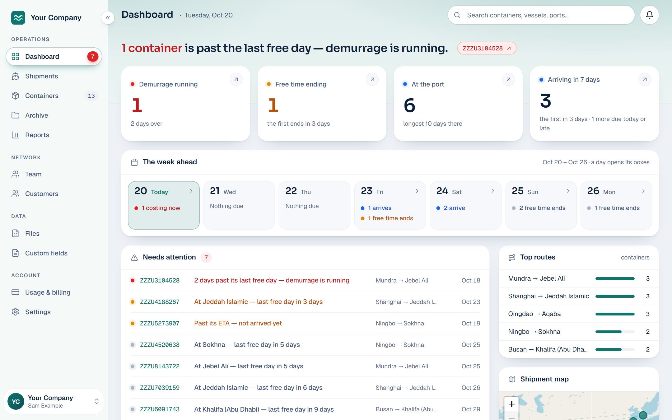Open ZZZU3104528 badge in headline

[x=487, y=48]
